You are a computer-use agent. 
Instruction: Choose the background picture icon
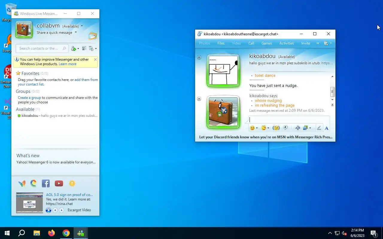click(306, 128)
